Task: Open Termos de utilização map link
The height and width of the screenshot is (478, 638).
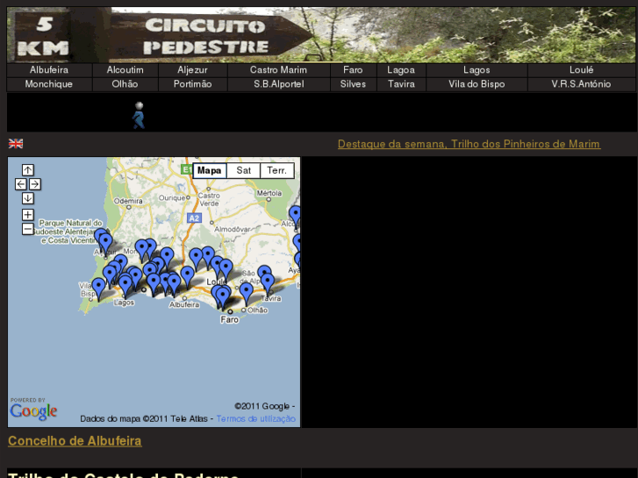Action: click(x=256, y=418)
